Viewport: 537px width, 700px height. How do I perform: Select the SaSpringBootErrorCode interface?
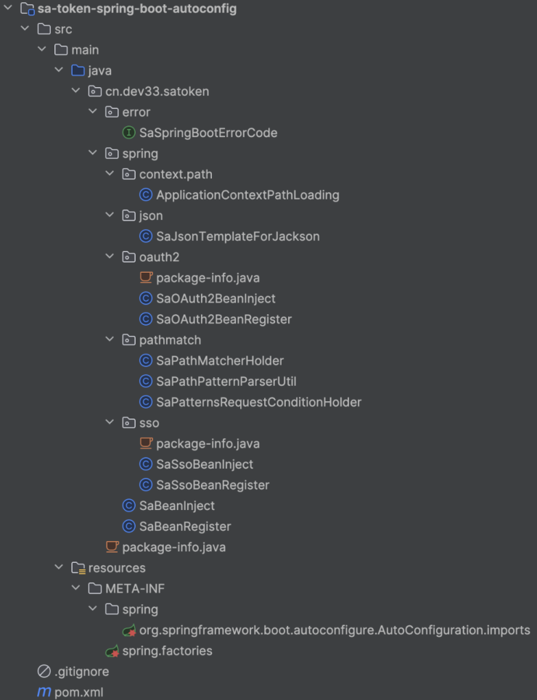click(208, 133)
